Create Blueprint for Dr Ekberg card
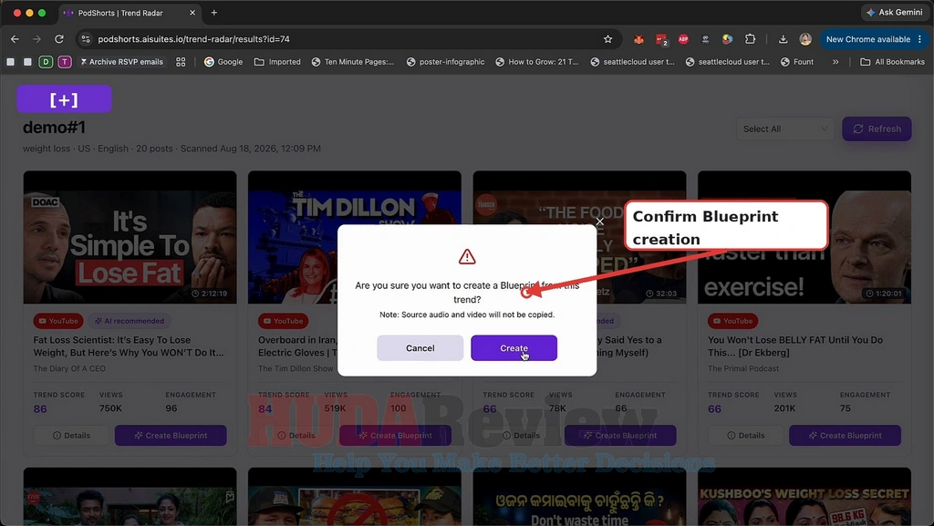Viewport: 934px width, 526px height. click(845, 436)
